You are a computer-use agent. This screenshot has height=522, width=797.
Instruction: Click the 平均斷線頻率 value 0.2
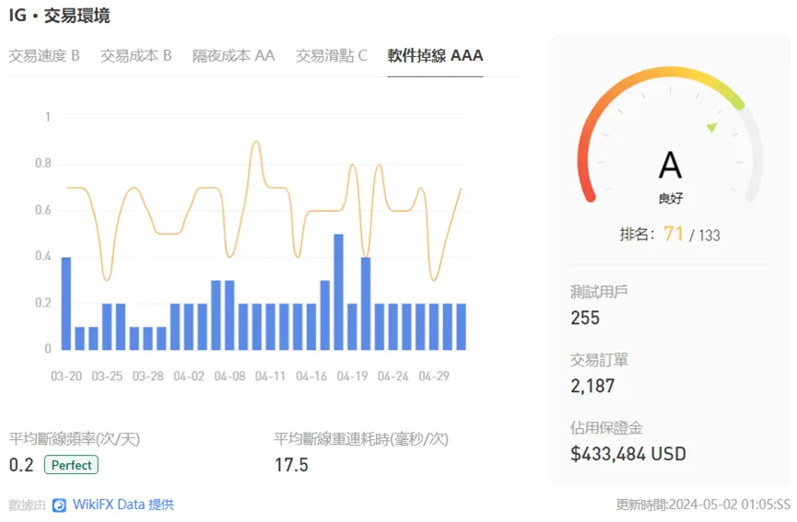coord(21,465)
